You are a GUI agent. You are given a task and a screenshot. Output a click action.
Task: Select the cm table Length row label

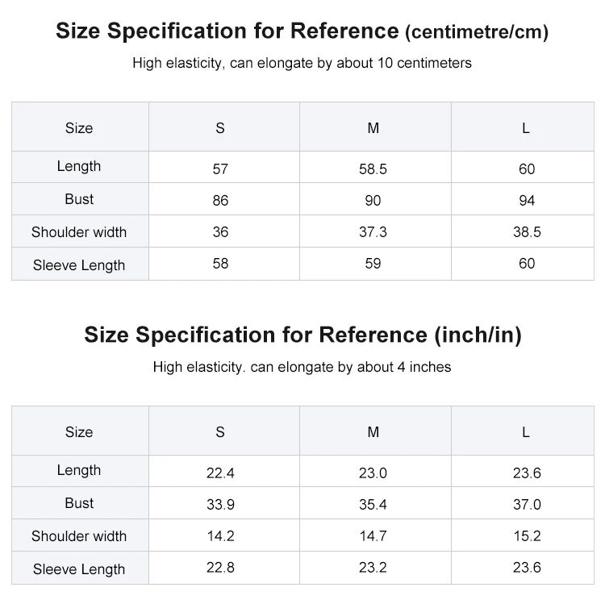pos(79,166)
